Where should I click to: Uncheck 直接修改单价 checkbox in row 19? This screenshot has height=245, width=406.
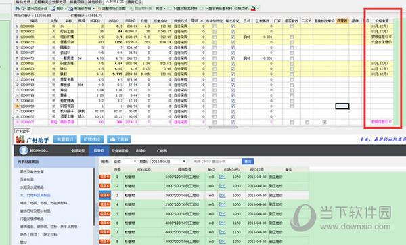pos(324,122)
